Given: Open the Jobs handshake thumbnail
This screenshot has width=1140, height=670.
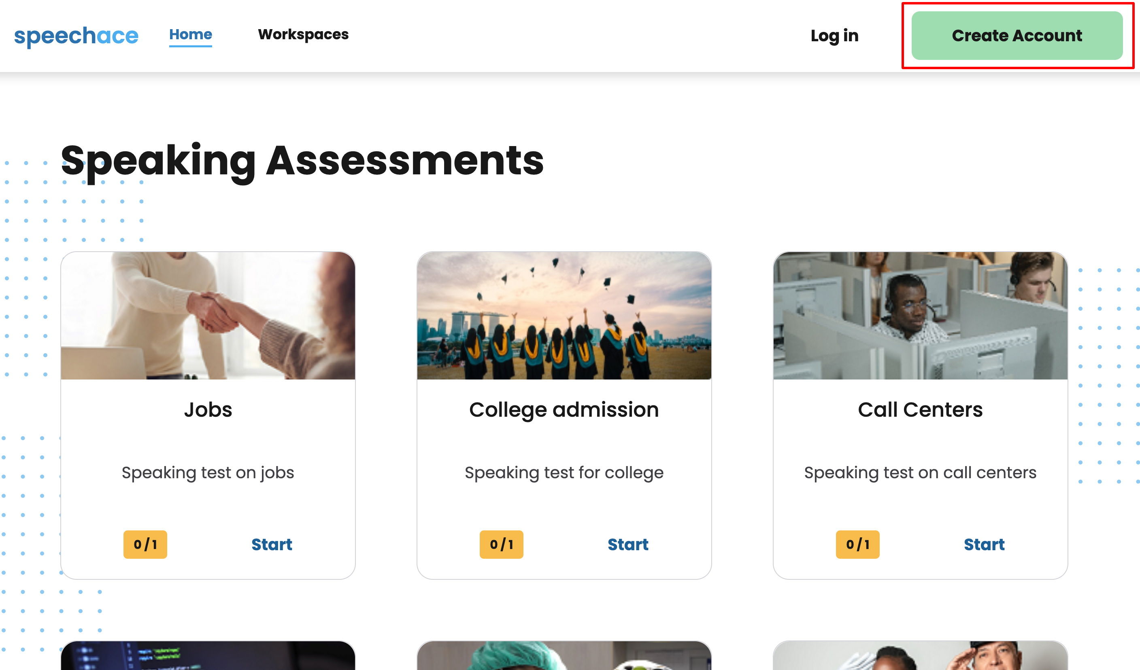Looking at the screenshot, I should 208,316.
